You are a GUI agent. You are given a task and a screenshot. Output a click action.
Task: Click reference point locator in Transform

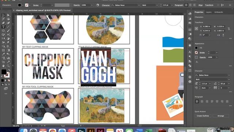[x=196, y=29]
